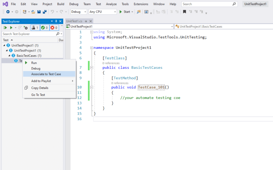Open Test Explorer window options dropdown arrow
273x170 pixels.
(52, 21)
